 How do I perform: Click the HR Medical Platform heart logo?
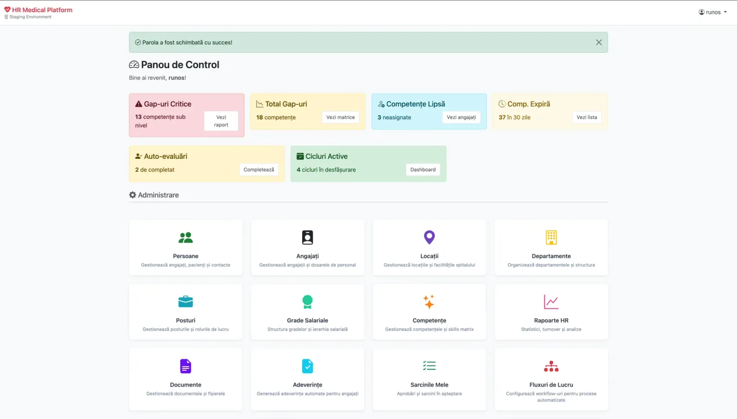(x=6, y=9)
